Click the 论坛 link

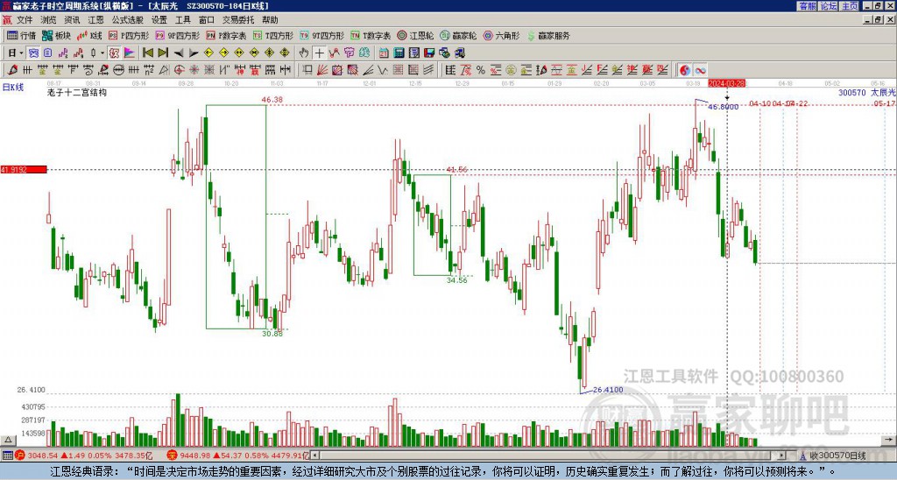coord(829,6)
